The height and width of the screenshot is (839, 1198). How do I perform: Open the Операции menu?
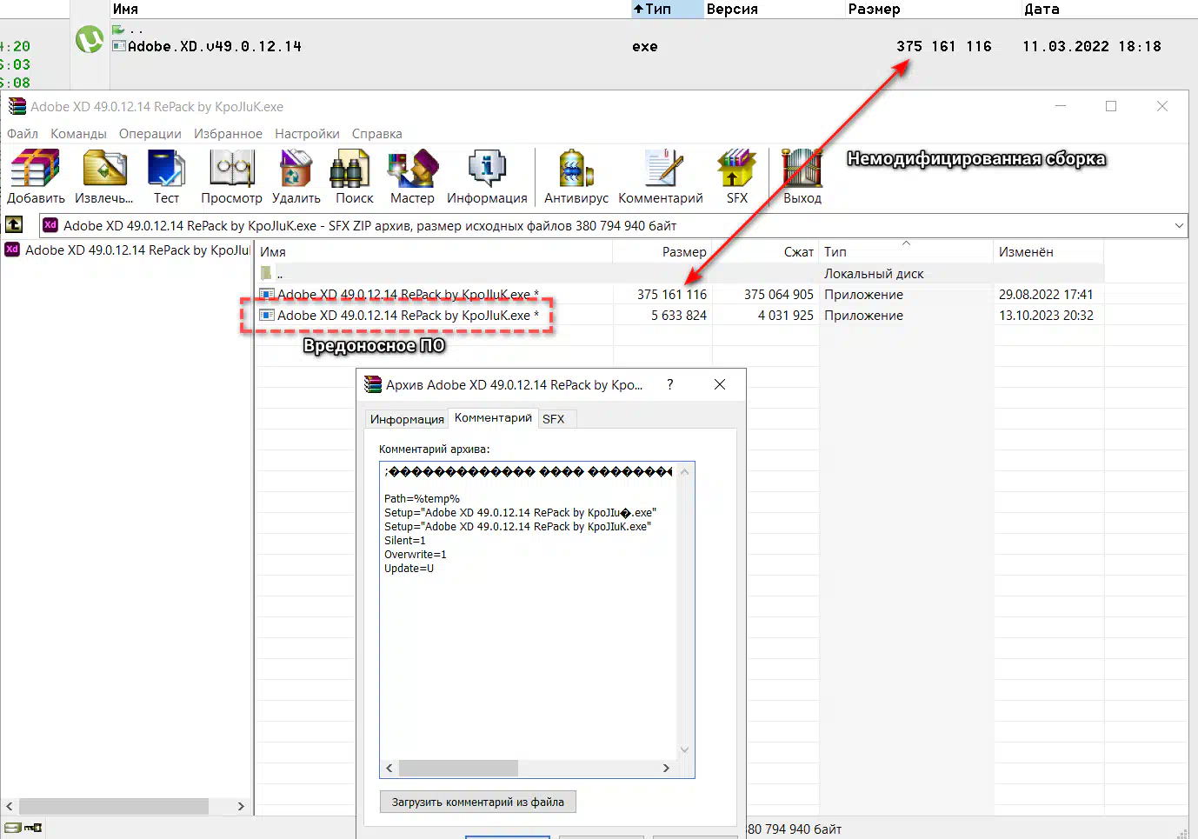click(x=150, y=134)
